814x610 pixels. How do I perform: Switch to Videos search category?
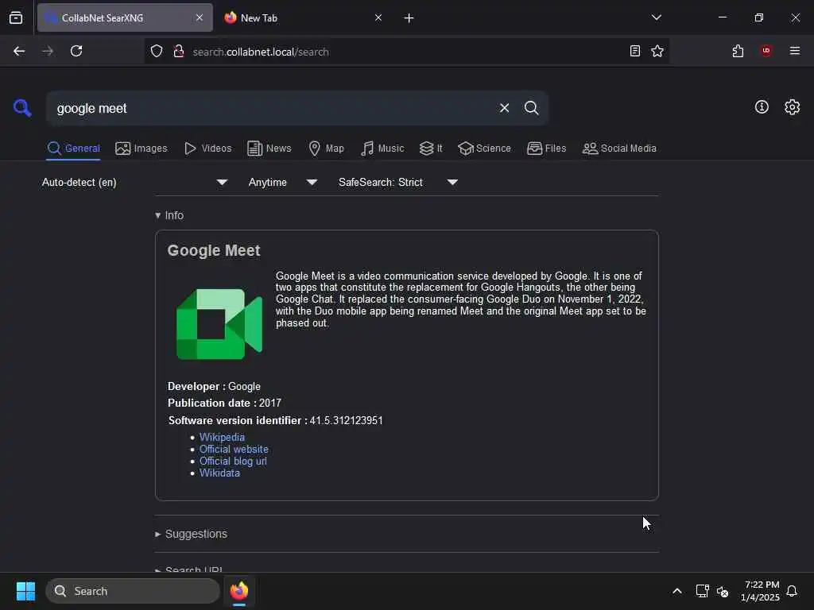click(207, 149)
